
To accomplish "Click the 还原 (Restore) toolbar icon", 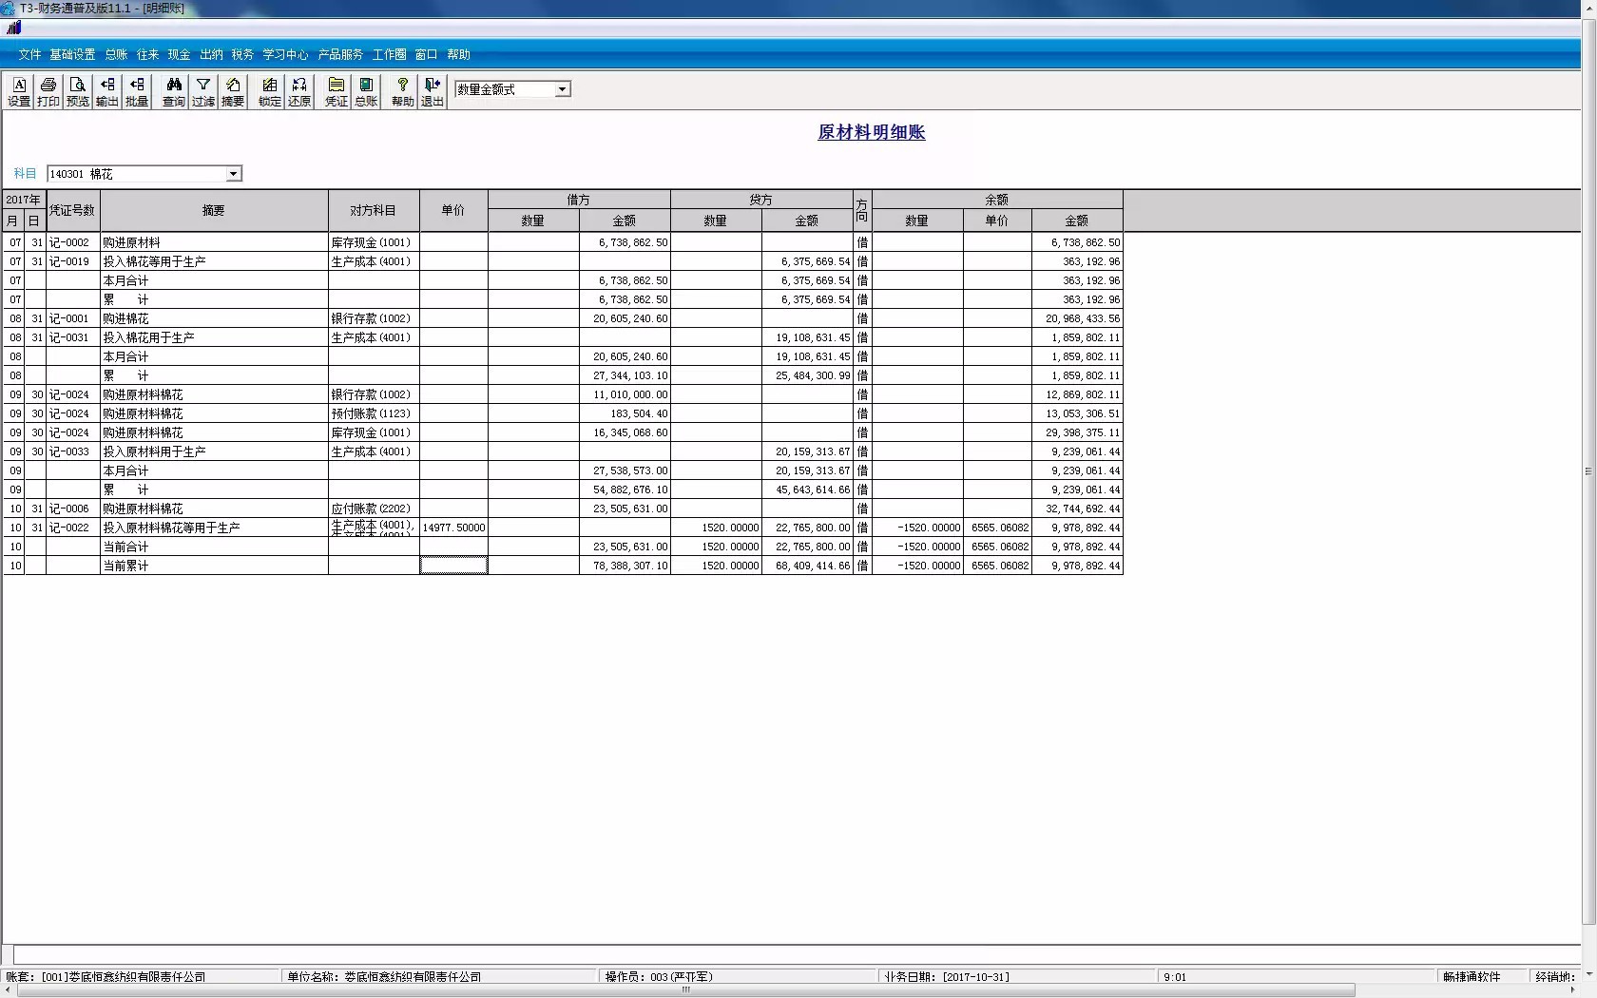I will 299,92.
